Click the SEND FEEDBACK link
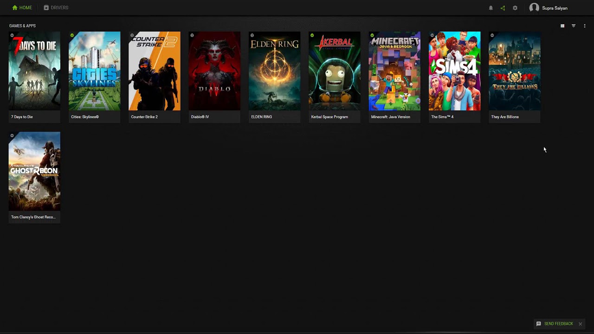Image resolution: width=594 pixels, height=334 pixels. [558, 324]
